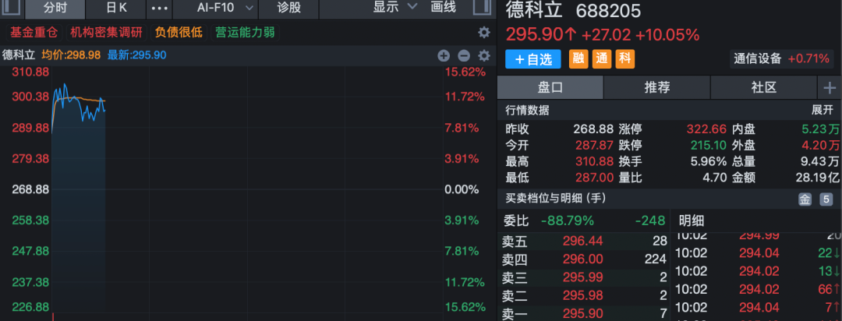Switch to 分时 intraday chart tab

click(x=55, y=8)
